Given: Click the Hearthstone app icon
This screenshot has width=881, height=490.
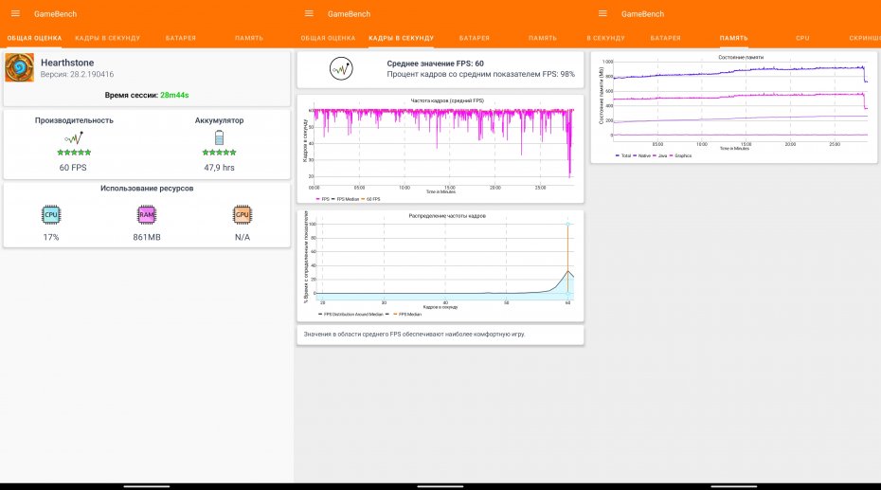Looking at the screenshot, I should [x=20, y=68].
